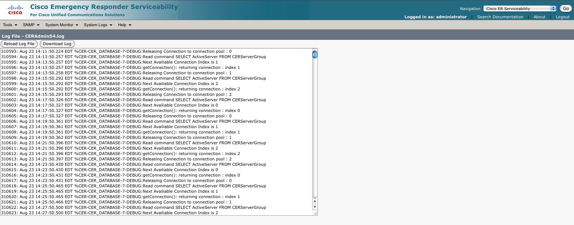The height and width of the screenshot is (225, 574).
Task: Click Download Log button
Action: 57,44
